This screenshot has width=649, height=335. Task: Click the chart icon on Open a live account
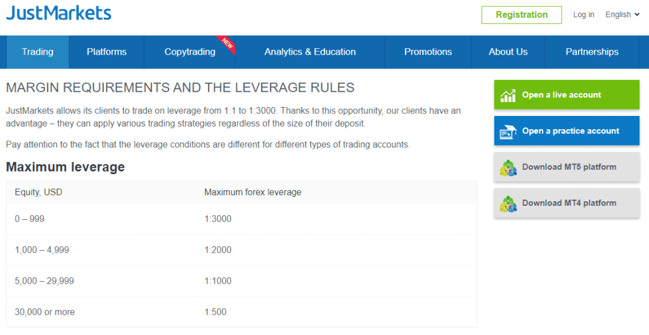point(508,96)
